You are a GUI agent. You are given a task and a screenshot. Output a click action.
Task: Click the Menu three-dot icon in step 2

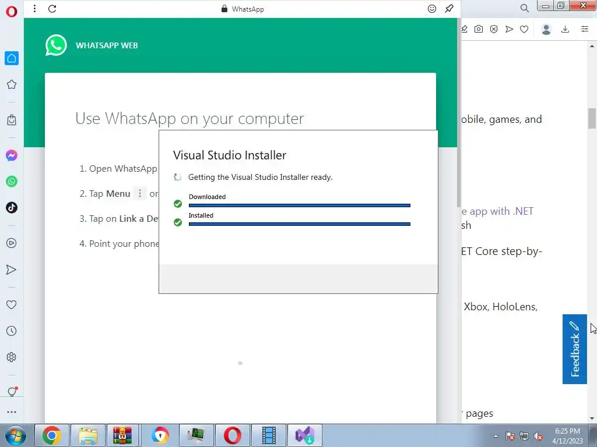click(140, 193)
